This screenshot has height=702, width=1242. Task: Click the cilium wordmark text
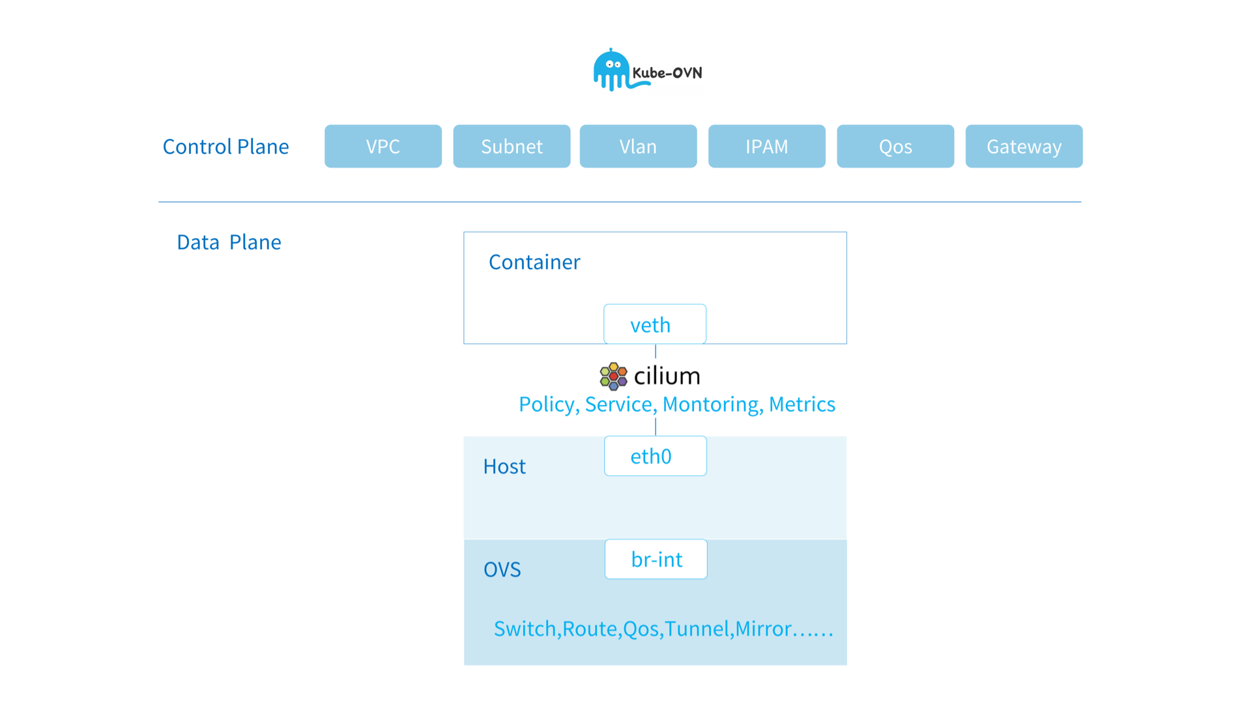pos(667,376)
